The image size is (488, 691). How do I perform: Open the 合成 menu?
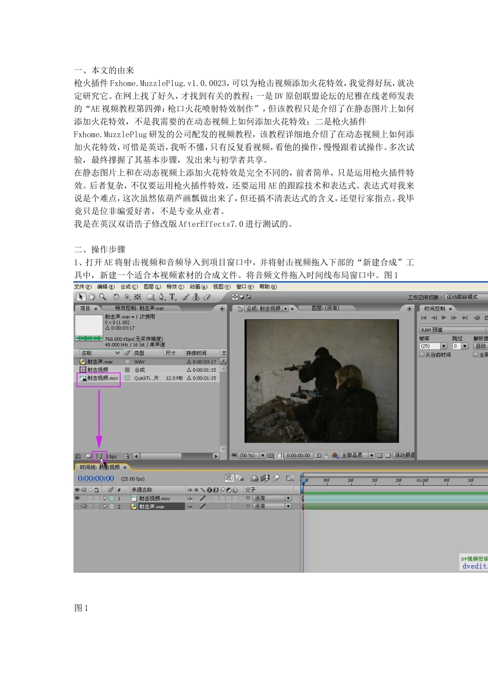pos(129,287)
